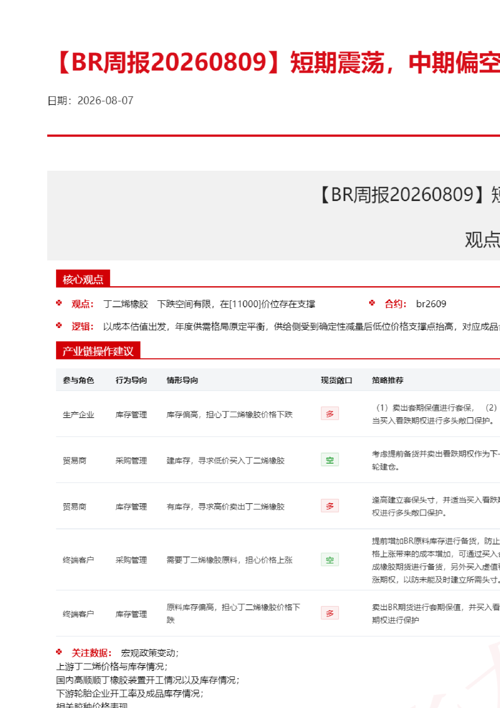Viewport: 500px width, 708px height.
Task: Click the 情形导向 column header
Action: (x=182, y=380)
